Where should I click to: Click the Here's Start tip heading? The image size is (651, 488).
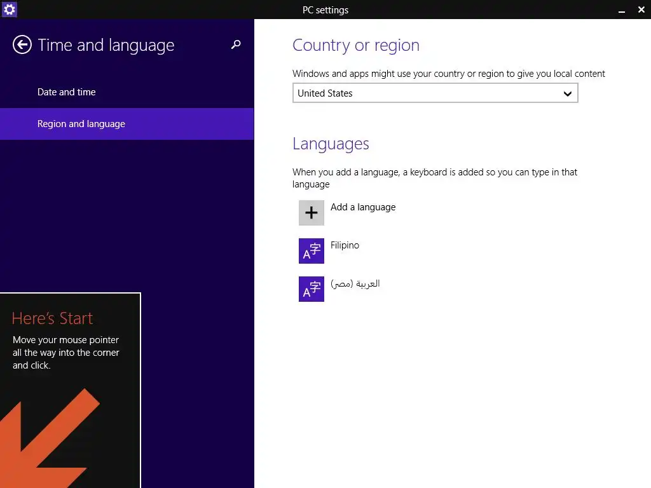coord(52,318)
